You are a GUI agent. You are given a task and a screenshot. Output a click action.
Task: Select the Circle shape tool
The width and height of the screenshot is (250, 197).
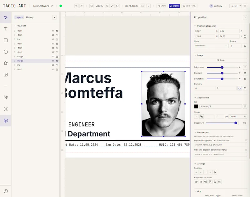(x=6, y=52)
